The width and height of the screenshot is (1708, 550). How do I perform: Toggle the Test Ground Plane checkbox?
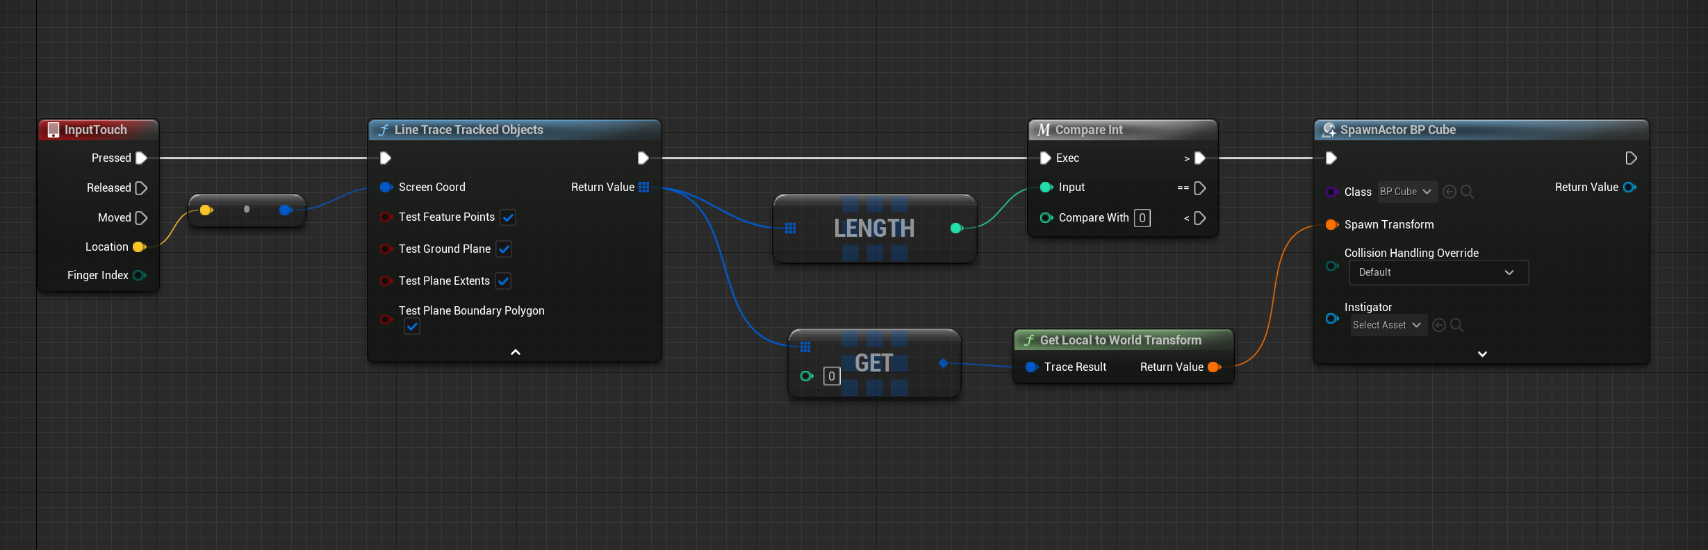[x=504, y=249]
